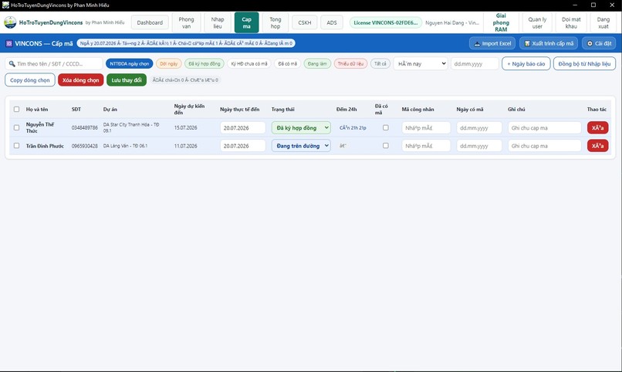This screenshot has height=372, width=622.
Task: Select the Thiếu dữ liệu filter chip
Action: pos(350,63)
